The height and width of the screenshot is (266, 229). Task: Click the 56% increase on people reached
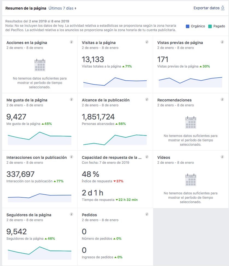(121, 124)
